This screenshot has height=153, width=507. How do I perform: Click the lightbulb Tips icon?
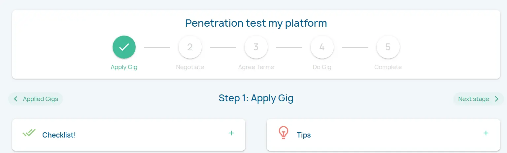pos(283,133)
